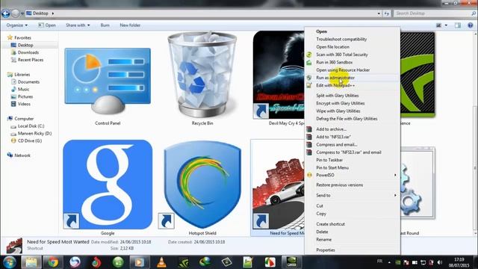Click the refresh button next to address bar
This screenshot has width=478, height=269.
coord(387,13)
